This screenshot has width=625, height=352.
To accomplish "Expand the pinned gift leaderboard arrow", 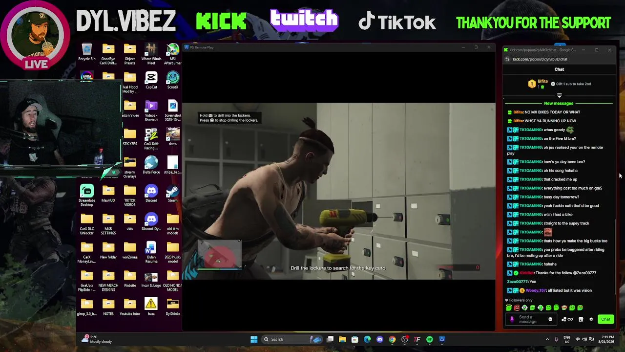I will pyautogui.click(x=560, y=95).
